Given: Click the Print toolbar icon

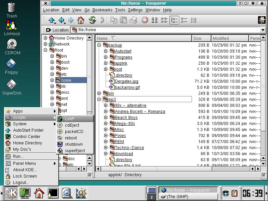Looking at the screenshot, I should pos(134,20).
